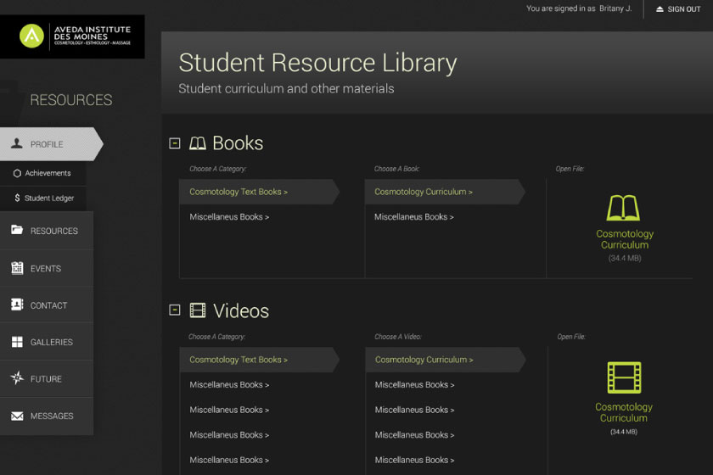Image resolution: width=713 pixels, height=475 pixels.
Task: Collapse the Videos section
Action: 175,310
